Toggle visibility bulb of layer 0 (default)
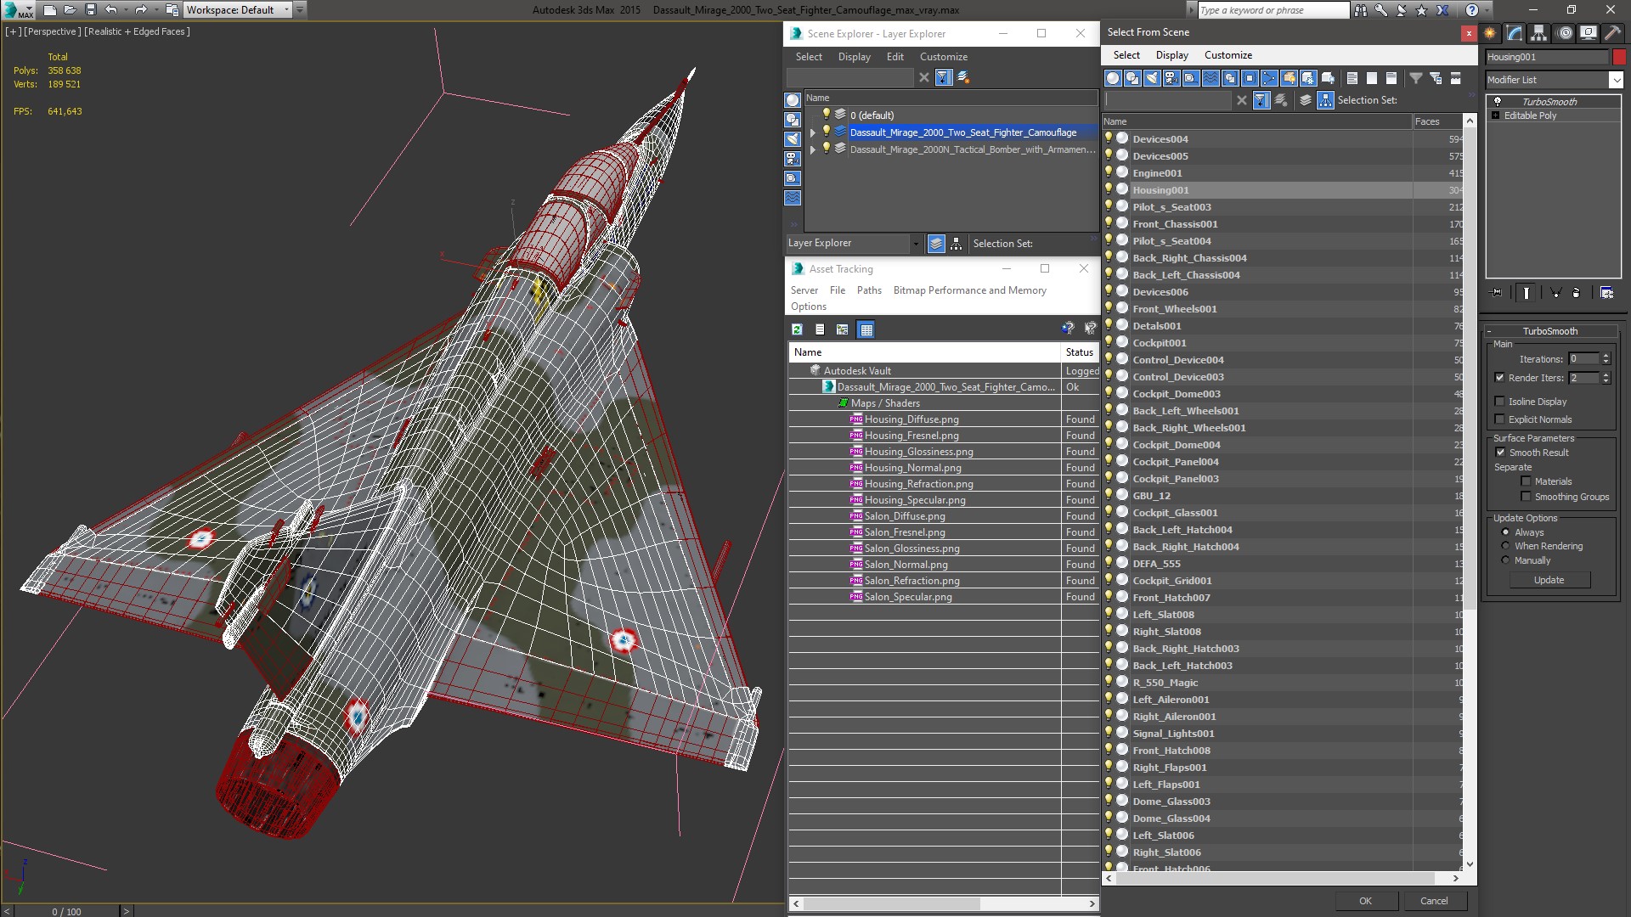1631x917 pixels. click(x=825, y=115)
